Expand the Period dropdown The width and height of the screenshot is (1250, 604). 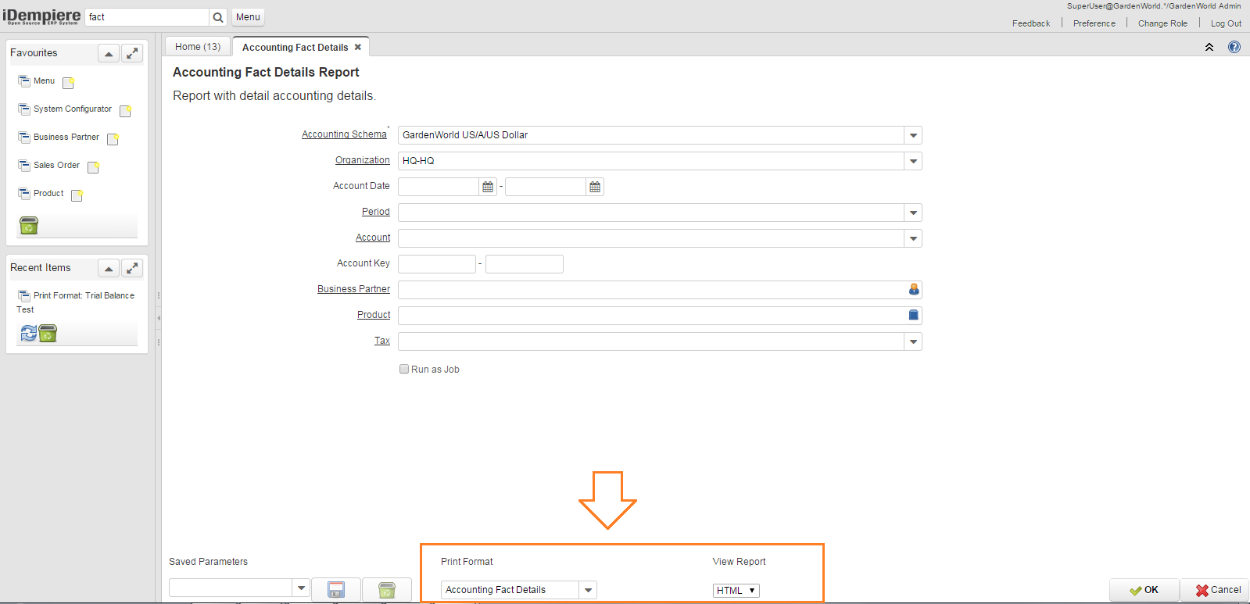(913, 213)
